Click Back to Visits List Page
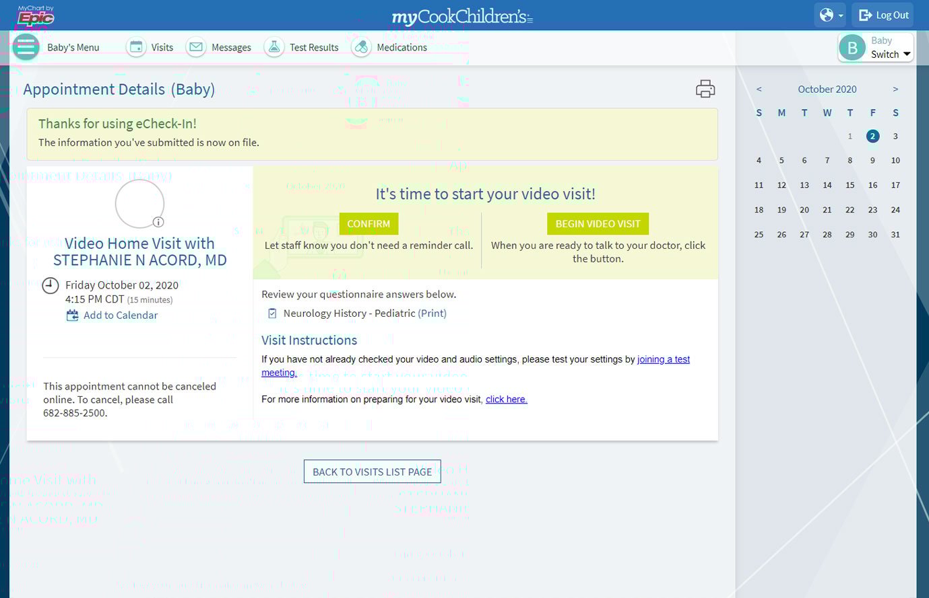This screenshot has width=929, height=598. [x=372, y=472]
